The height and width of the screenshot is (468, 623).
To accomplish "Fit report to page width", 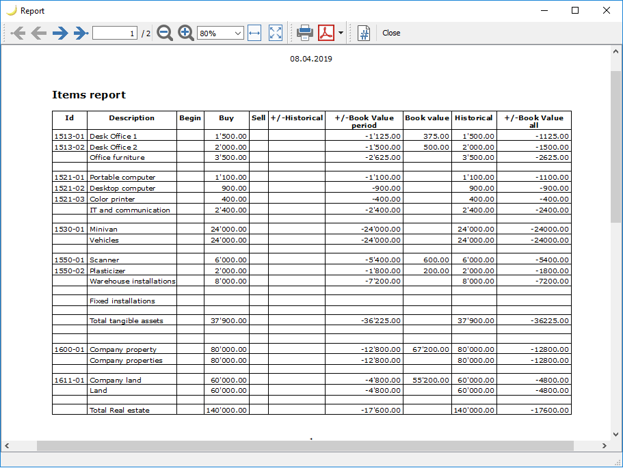I will pos(254,33).
